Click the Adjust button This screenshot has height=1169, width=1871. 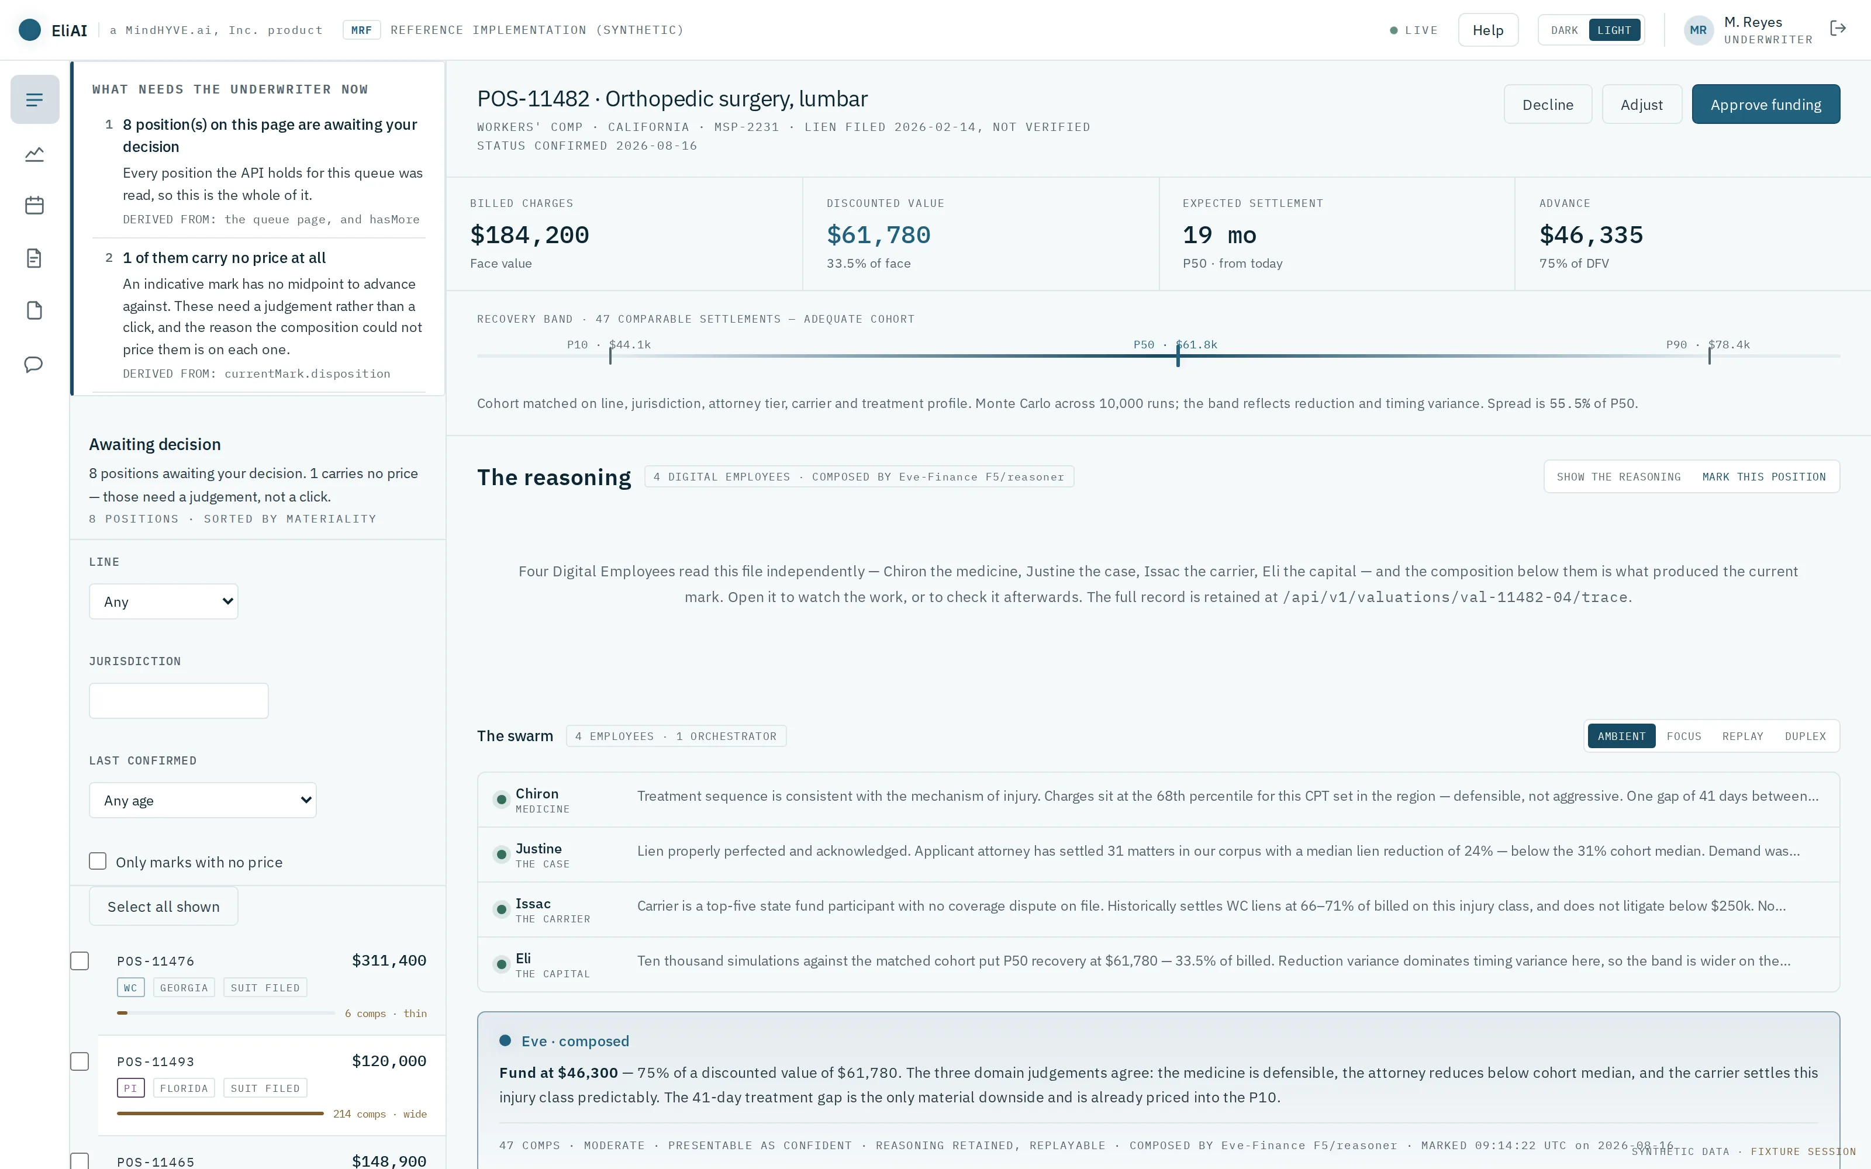[x=1641, y=105]
